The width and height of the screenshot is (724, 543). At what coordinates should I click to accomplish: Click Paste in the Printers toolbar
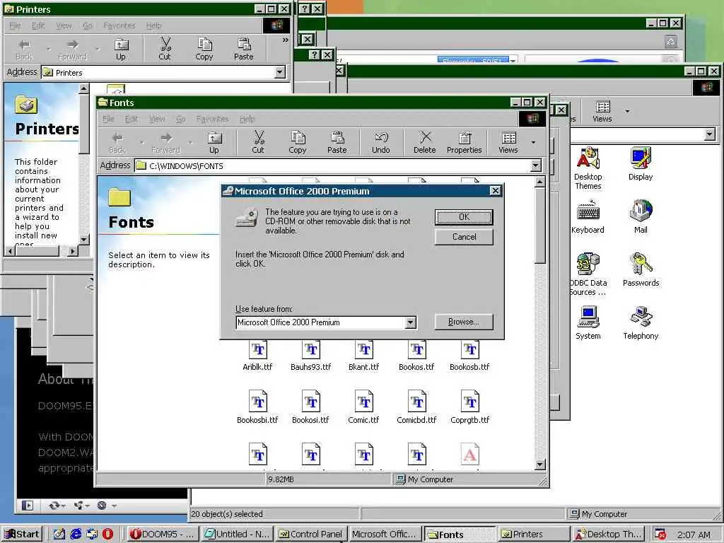click(243, 49)
